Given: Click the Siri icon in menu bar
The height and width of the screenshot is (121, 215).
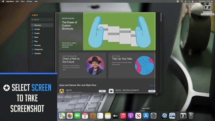Looking at the screenshot, I should point(196,1).
